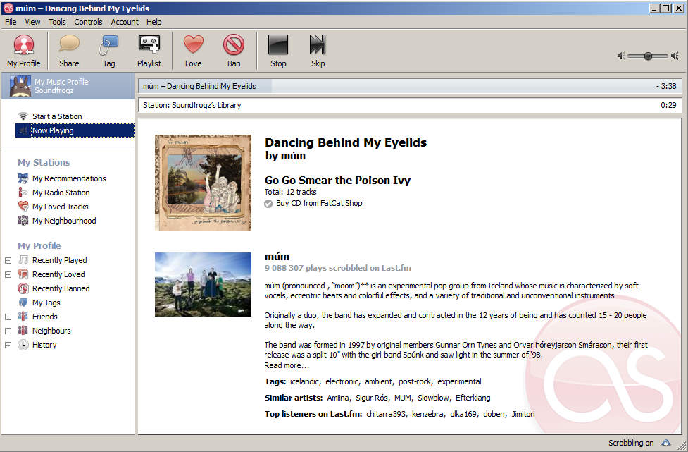Open the post-rock tag
Viewport: 688px width, 452px height.
(414, 381)
